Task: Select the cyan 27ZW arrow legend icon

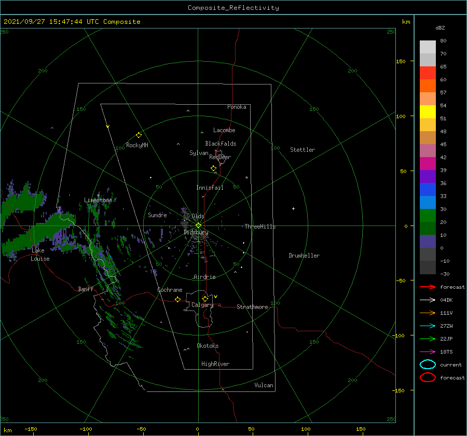Action: tap(428, 326)
